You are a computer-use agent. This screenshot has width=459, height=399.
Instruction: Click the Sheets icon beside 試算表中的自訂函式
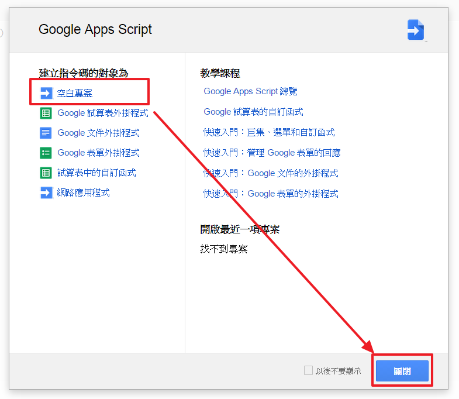pyautogui.click(x=46, y=173)
